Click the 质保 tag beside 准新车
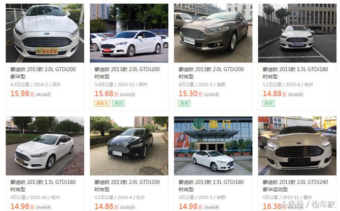 coord(118,103)
